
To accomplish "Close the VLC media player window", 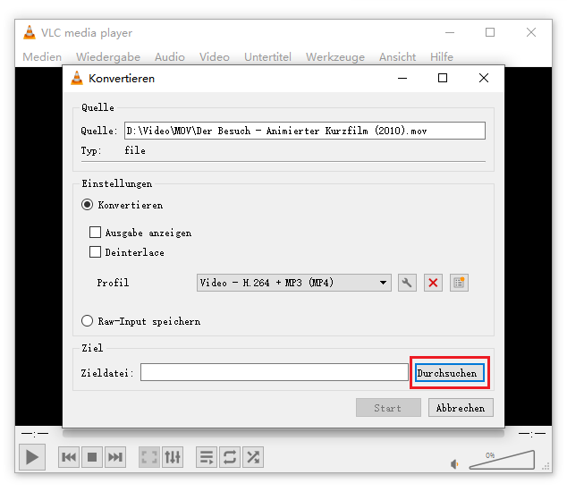I will pyautogui.click(x=531, y=32).
